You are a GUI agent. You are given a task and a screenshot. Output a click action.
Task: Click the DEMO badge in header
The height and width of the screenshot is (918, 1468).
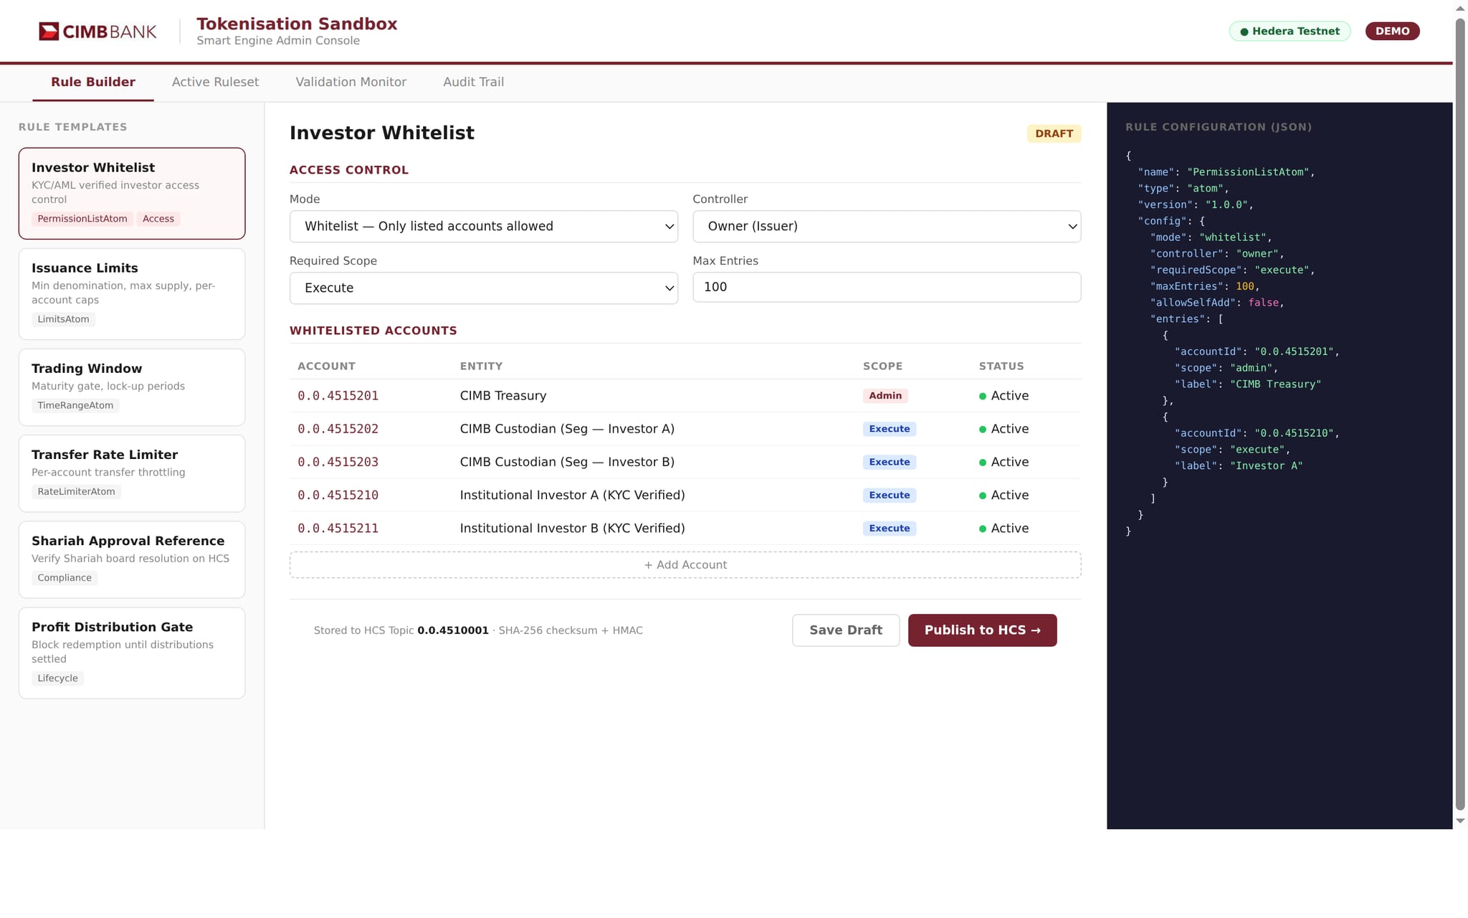1391,32
